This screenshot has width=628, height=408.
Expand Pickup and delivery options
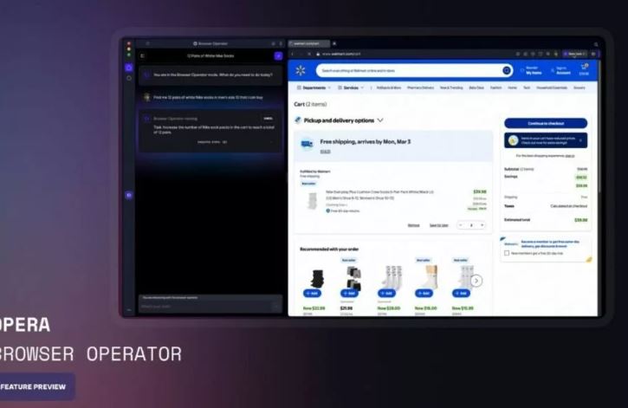(379, 120)
